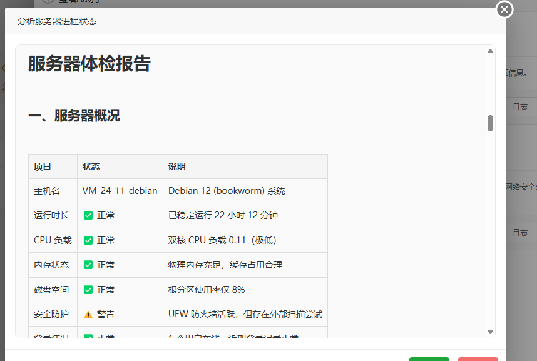
Task: Click the checkmark icon for 磁盘空间
Action: (88, 290)
